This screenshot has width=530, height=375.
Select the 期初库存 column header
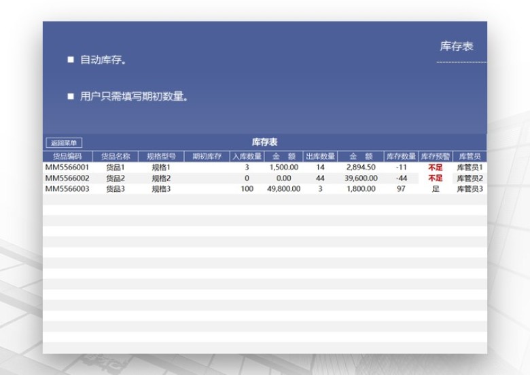tap(207, 157)
